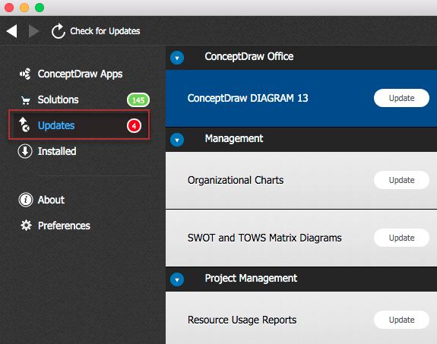This screenshot has width=437, height=344.
Task: Click the red 4 updates badge
Action: click(x=134, y=126)
